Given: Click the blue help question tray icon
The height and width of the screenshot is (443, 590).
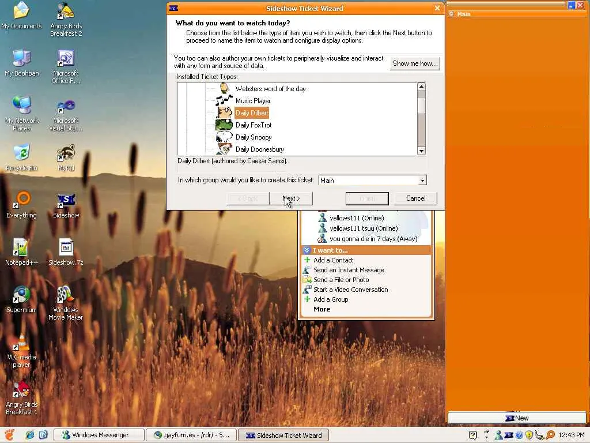Looking at the screenshot, I should coord(519,435).
